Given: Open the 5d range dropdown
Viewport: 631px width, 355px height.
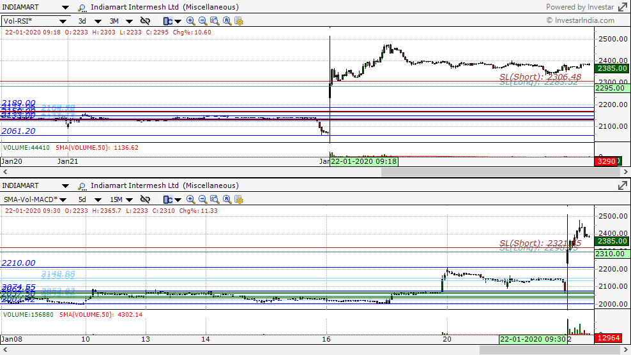Looking at the screenshot, I should 98,199.
